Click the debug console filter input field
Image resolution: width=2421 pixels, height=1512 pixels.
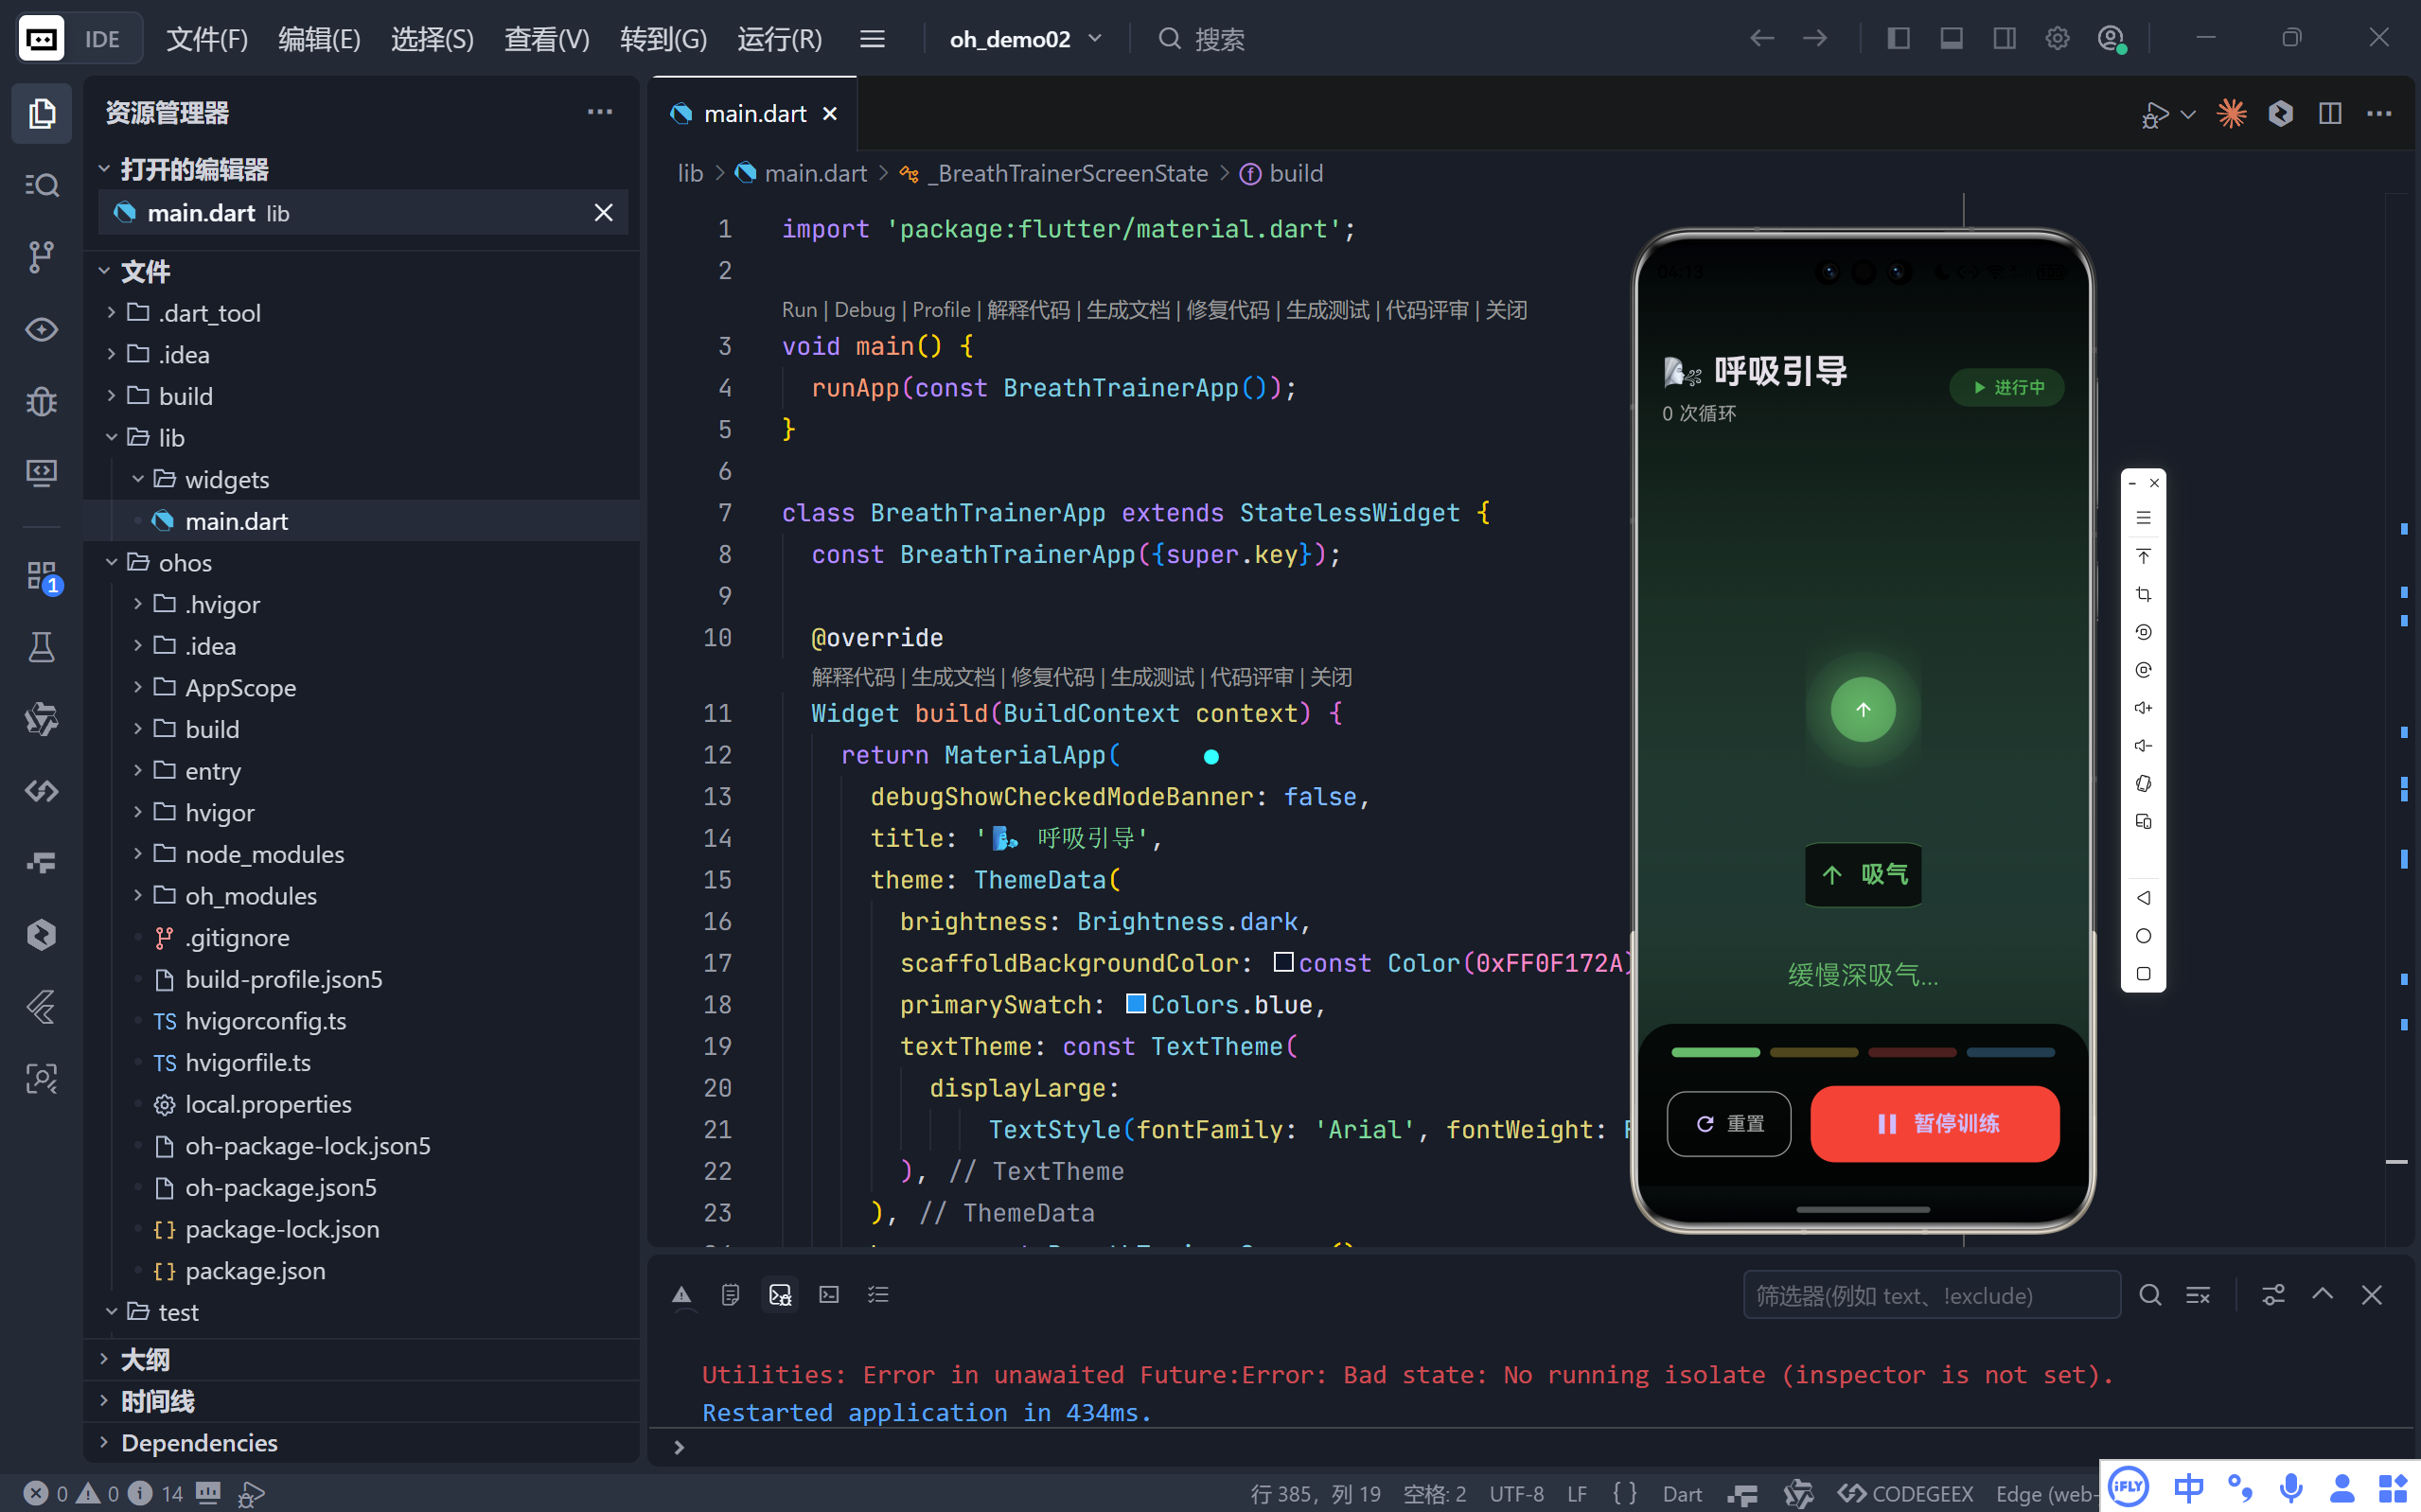click(x=1930, y=1295)
